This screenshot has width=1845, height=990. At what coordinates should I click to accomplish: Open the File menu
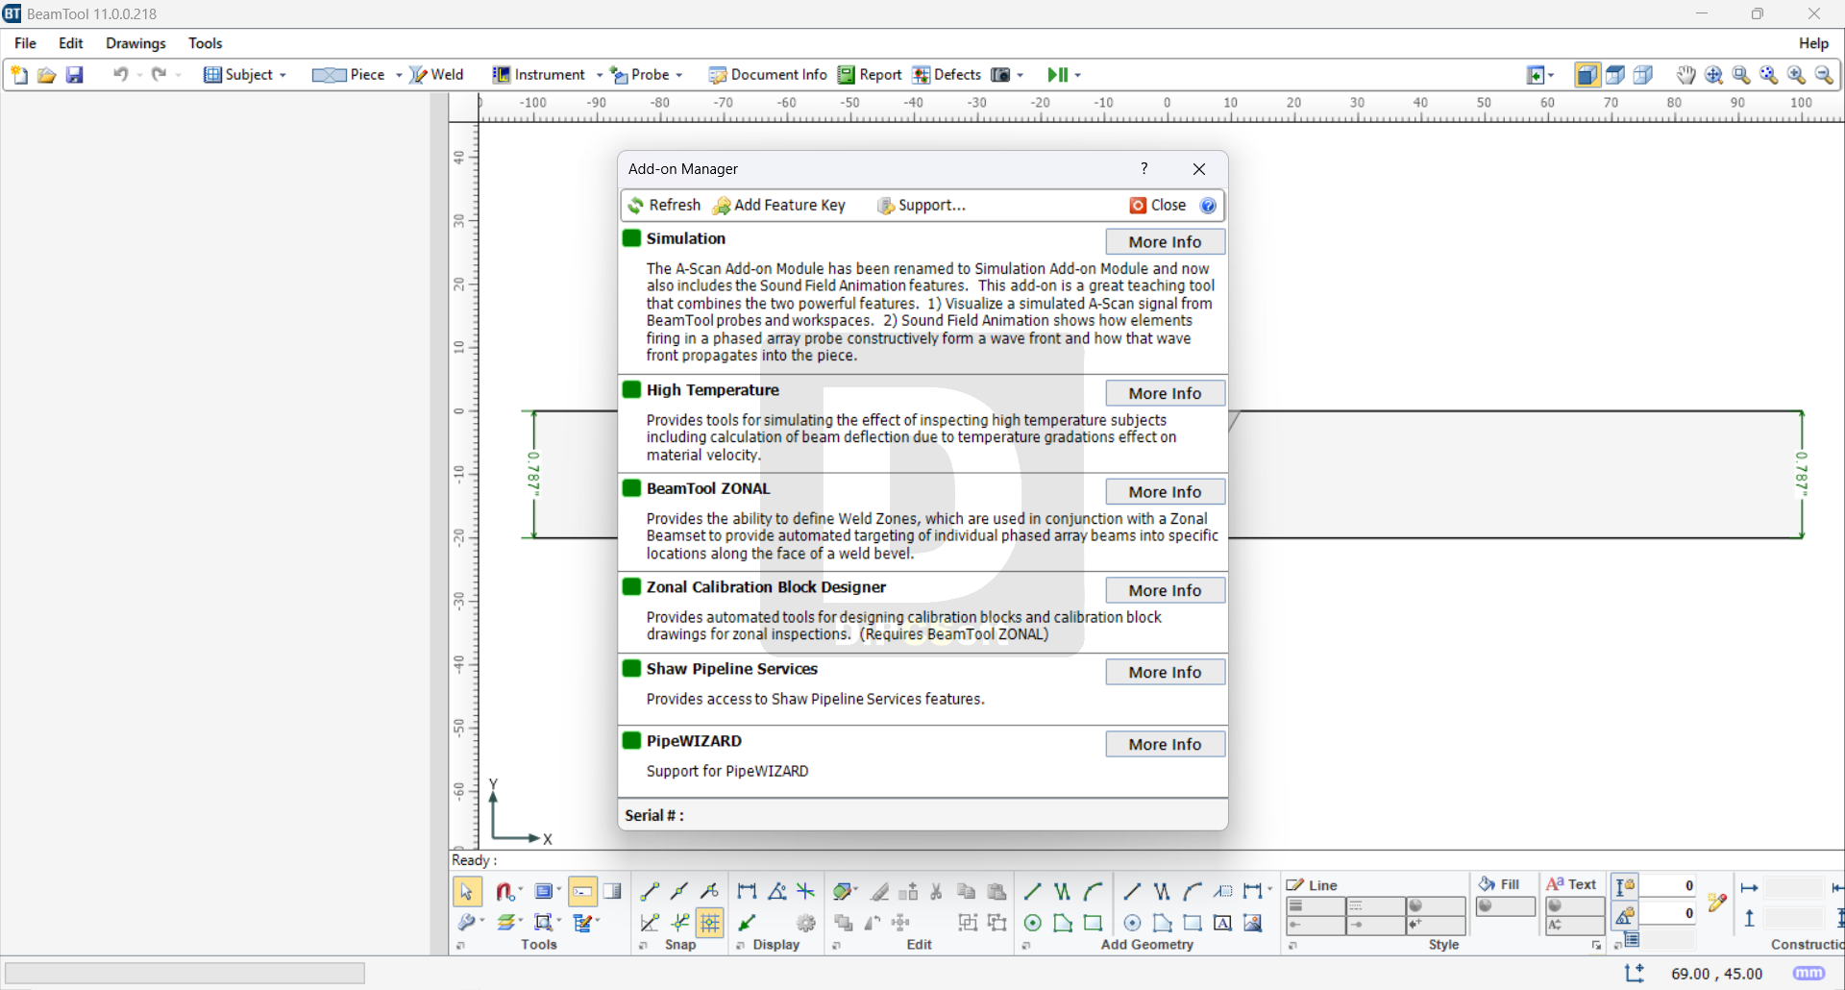[x=26, y=43]
